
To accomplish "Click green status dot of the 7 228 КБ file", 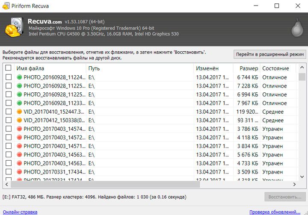I will (x=19, y=86).
